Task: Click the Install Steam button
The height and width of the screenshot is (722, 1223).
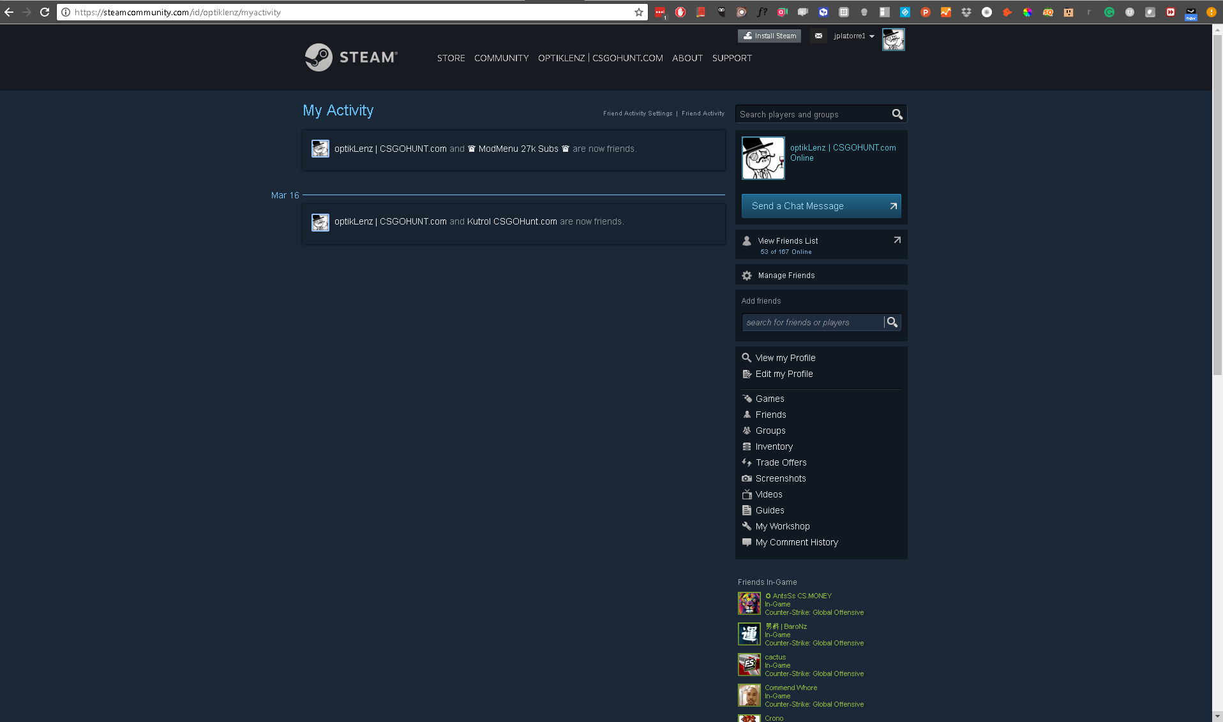Action: pyautogui.click(x=769, y=36)
